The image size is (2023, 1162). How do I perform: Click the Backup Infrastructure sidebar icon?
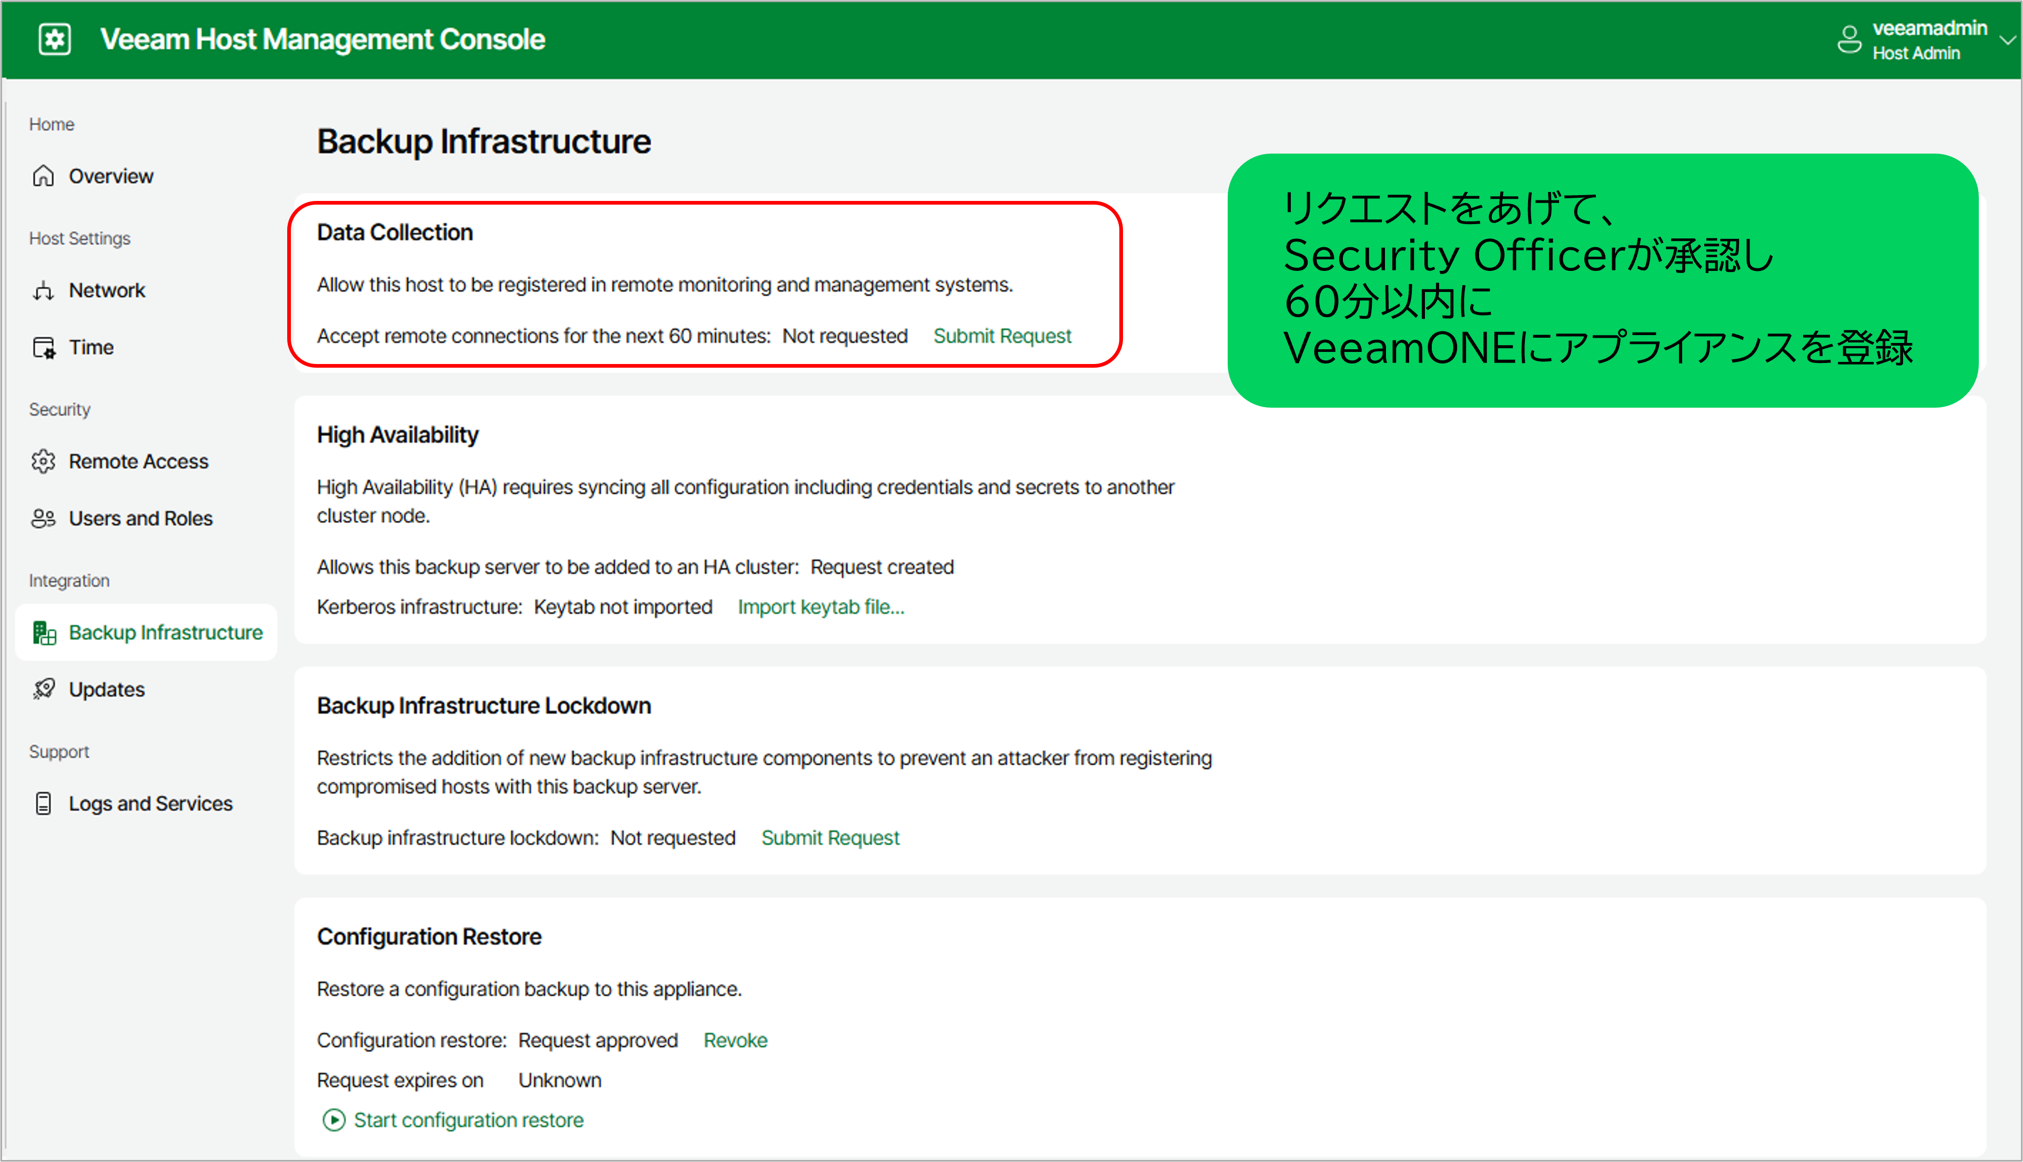tap(43, 633)
